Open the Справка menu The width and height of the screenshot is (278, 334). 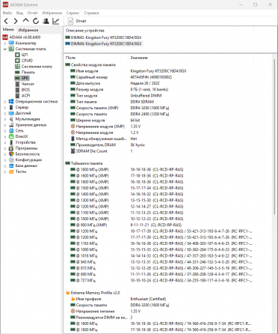pos(91,13)
